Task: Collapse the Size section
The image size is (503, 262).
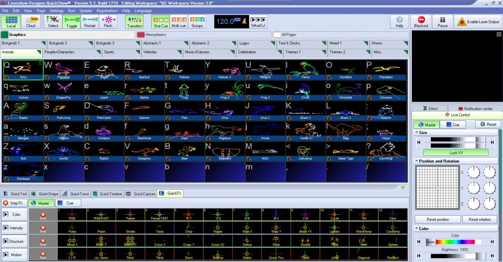Action: click(x=417, y=132)
